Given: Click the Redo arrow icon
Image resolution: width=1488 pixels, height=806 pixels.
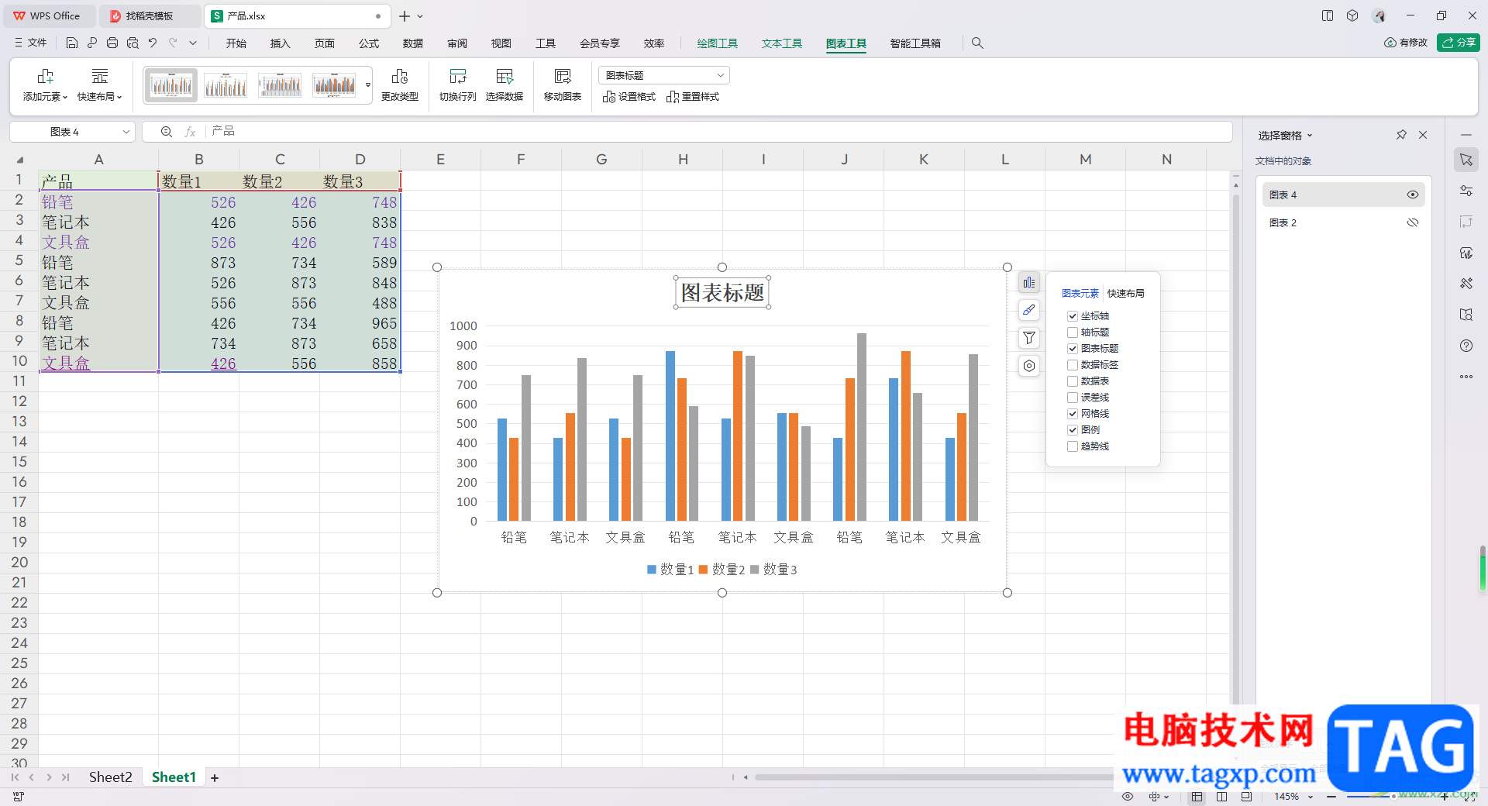Looking at the screenshot, I should click(x=173, y=43).
